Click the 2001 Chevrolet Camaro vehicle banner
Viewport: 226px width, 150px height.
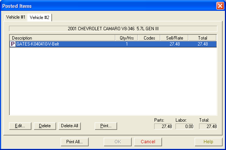coord(113,28)
